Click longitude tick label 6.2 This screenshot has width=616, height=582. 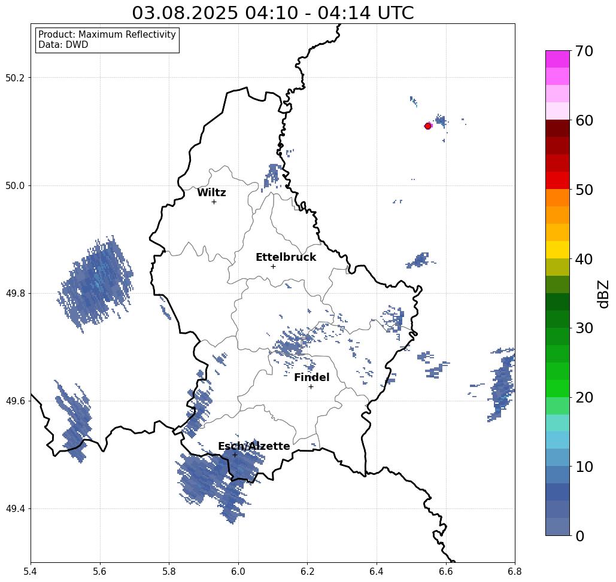[308, 571]
